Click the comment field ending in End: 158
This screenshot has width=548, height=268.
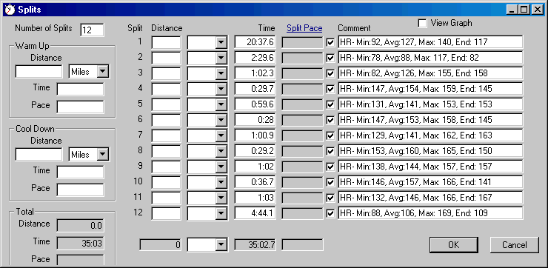(x=430, y=73)
